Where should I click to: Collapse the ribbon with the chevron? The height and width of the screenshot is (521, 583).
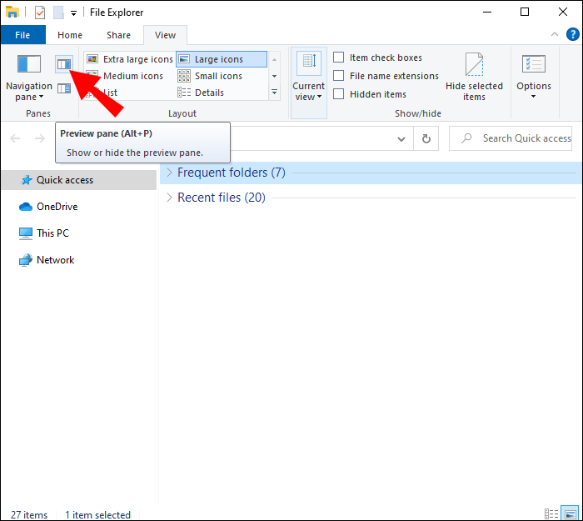pyautogui.click(x=555, y=35)
